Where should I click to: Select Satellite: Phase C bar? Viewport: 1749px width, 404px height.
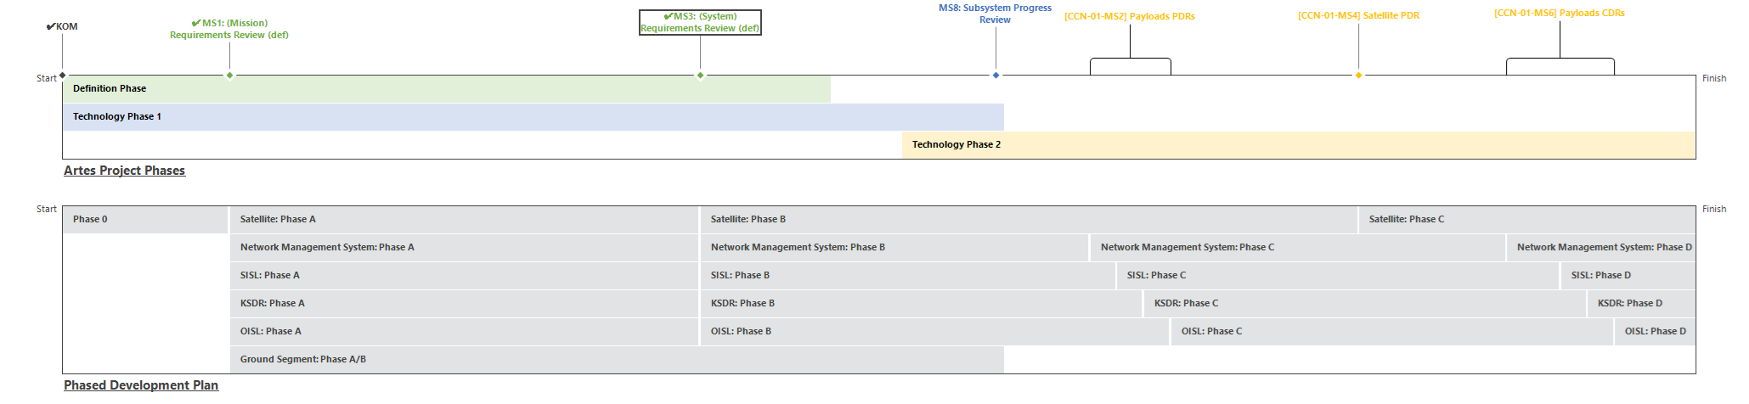[1527, 220]
